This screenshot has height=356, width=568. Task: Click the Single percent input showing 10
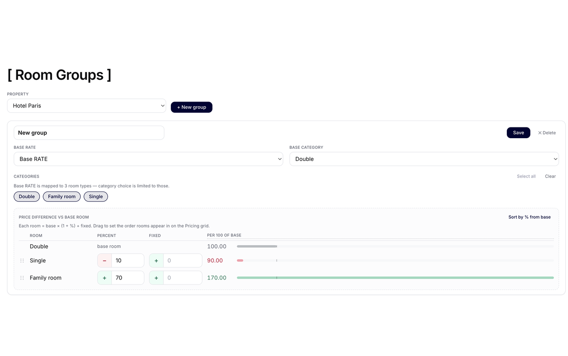click(128, 261)
